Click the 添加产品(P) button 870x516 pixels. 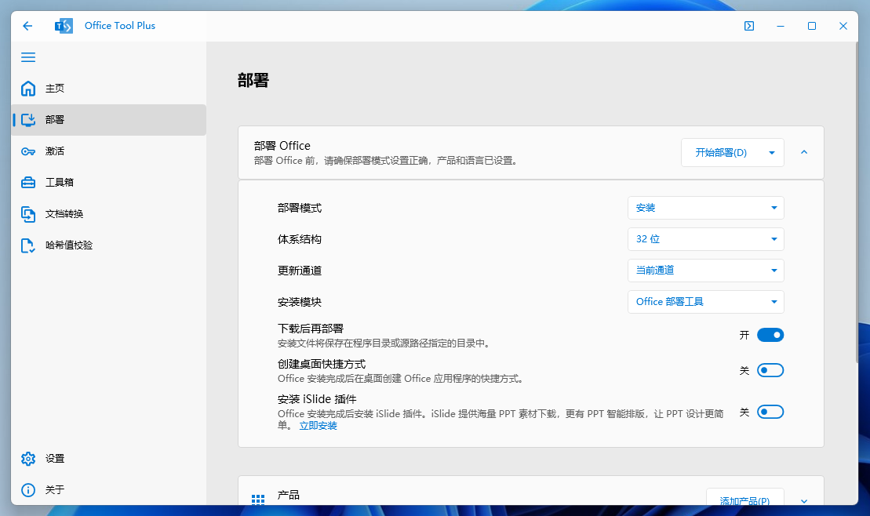[x=744, y=498]
